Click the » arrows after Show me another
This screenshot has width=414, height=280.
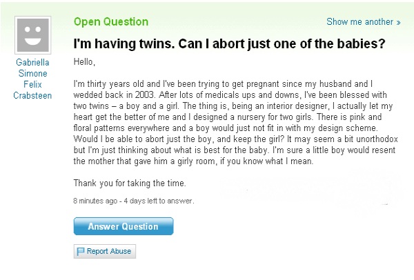pyautogui.click(x=398, y=22)
